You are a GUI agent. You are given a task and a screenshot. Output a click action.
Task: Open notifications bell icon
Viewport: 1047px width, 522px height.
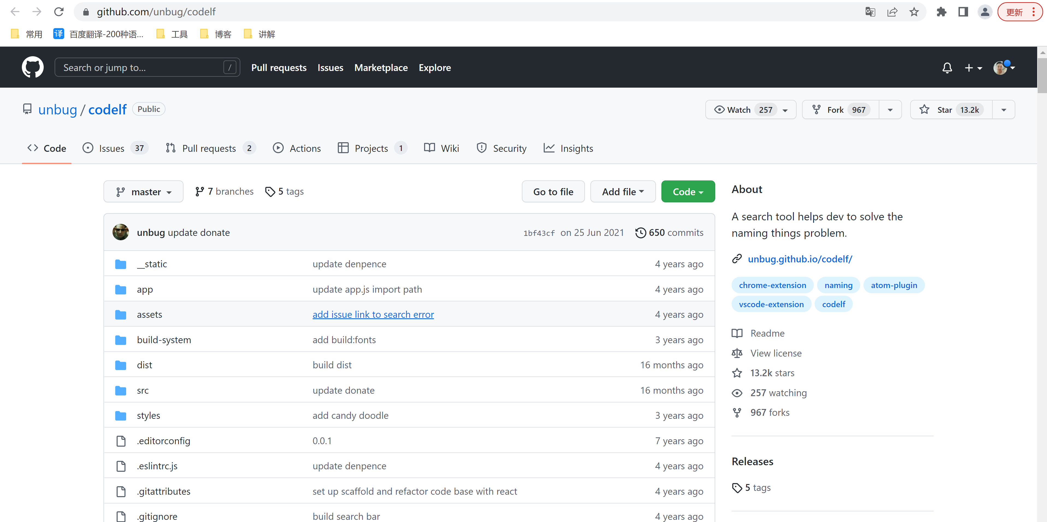[947, 68]
